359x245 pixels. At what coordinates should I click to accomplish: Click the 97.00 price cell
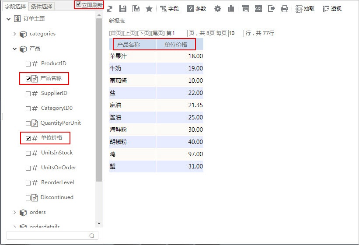[x=180, y=154]
